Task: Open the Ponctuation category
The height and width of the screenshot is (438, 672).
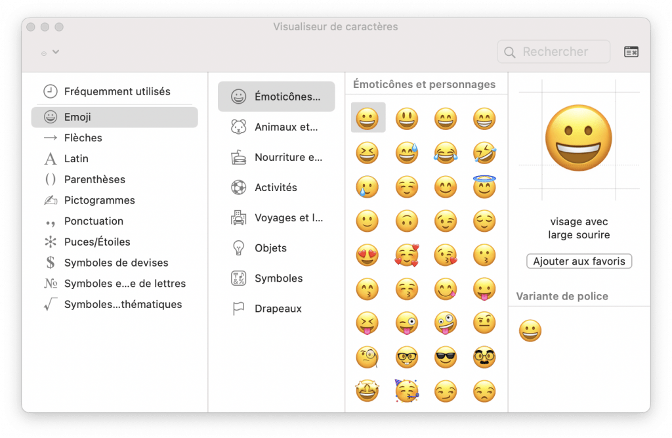Action: (x=114, y=221)
